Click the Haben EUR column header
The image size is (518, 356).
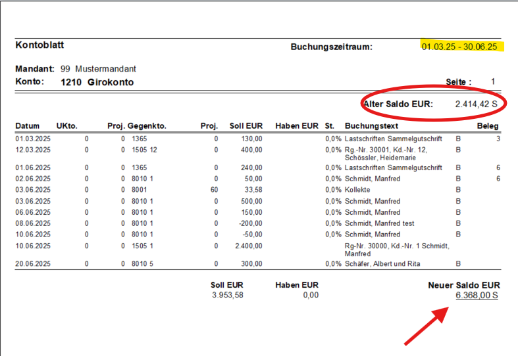tap(297, 126)
